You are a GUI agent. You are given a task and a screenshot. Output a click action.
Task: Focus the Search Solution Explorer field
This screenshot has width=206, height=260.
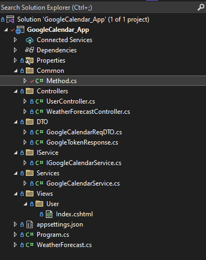pyautogui.click(x=103, y=8)
